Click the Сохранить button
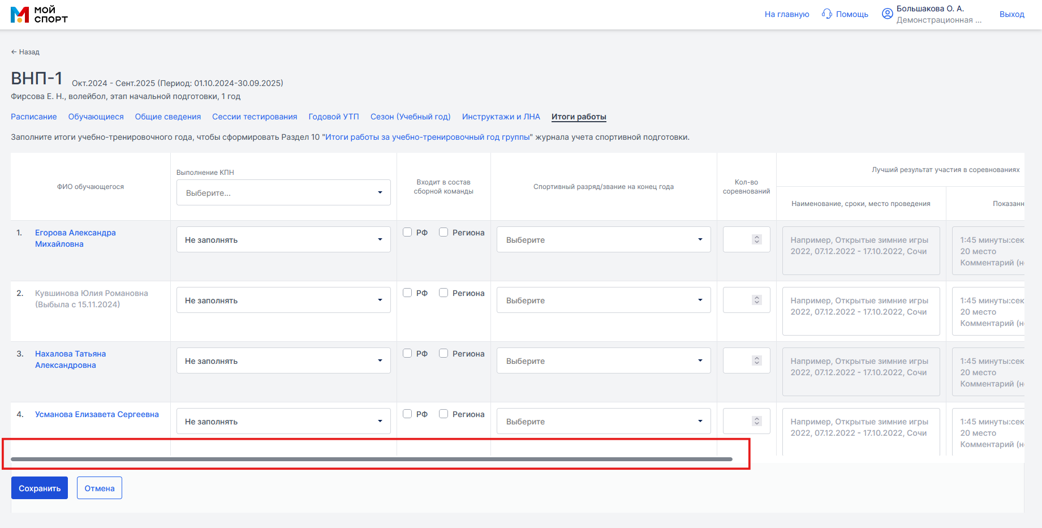The height and width of the screenshot is (528, 1042). click(x=40, y=488)
